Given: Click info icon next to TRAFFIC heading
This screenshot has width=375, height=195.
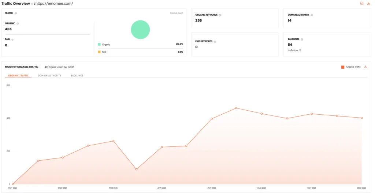Looking at the screenshot, I should pos(16,13).
